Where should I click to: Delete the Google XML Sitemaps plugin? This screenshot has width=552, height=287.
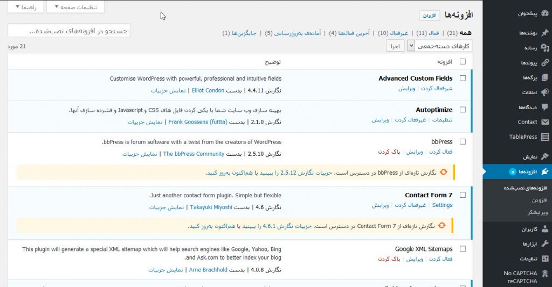click(389, 259)
